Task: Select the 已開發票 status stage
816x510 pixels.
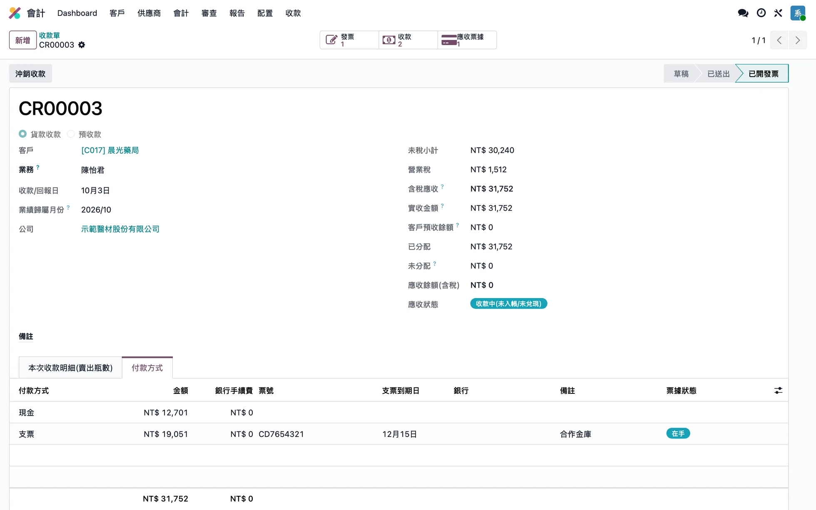Action: point(763,74)
